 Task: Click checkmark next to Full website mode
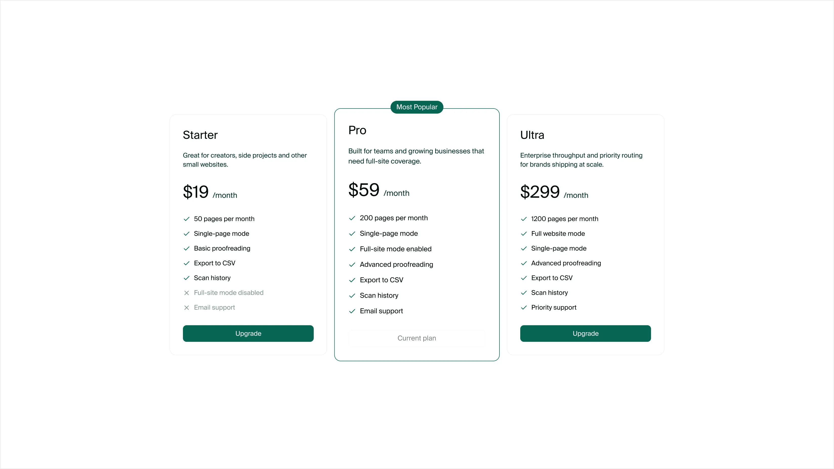[x=524, y=234]
